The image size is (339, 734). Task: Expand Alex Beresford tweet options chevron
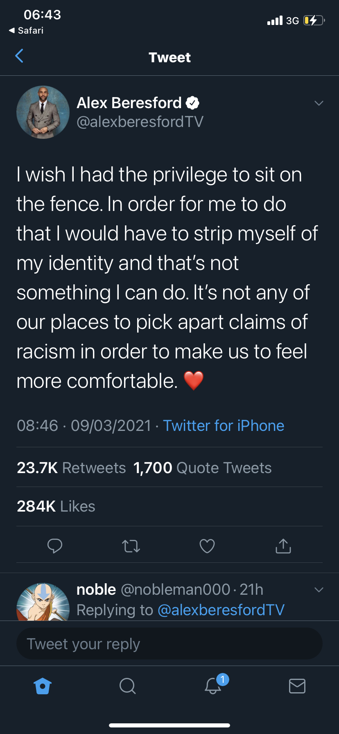click(x=319, y=103)
